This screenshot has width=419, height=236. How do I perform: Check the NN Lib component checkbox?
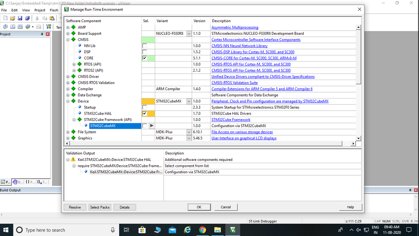(145, 46)
